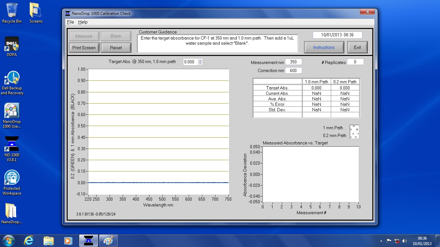
Task: Open the volume control in the system tray
Action: click(405, 241)
